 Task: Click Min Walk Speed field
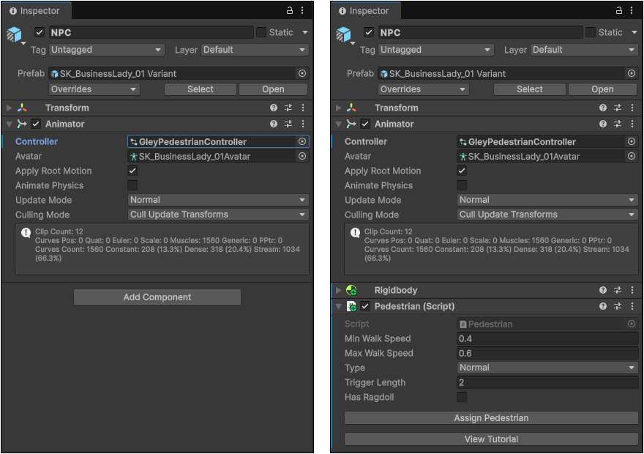547,338
